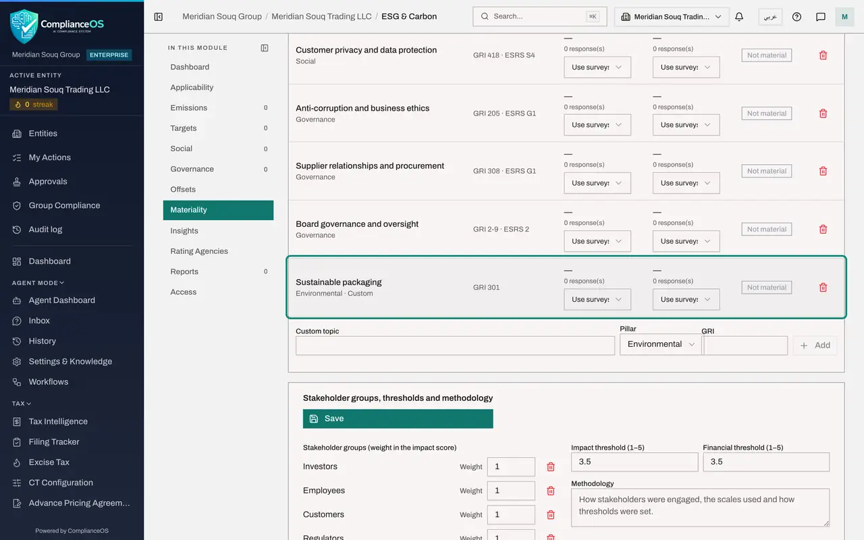Image resolution: width=864 pixels, height=540 pixels.
Task: Open Emissions module page
Action: (x=218, y=108)
